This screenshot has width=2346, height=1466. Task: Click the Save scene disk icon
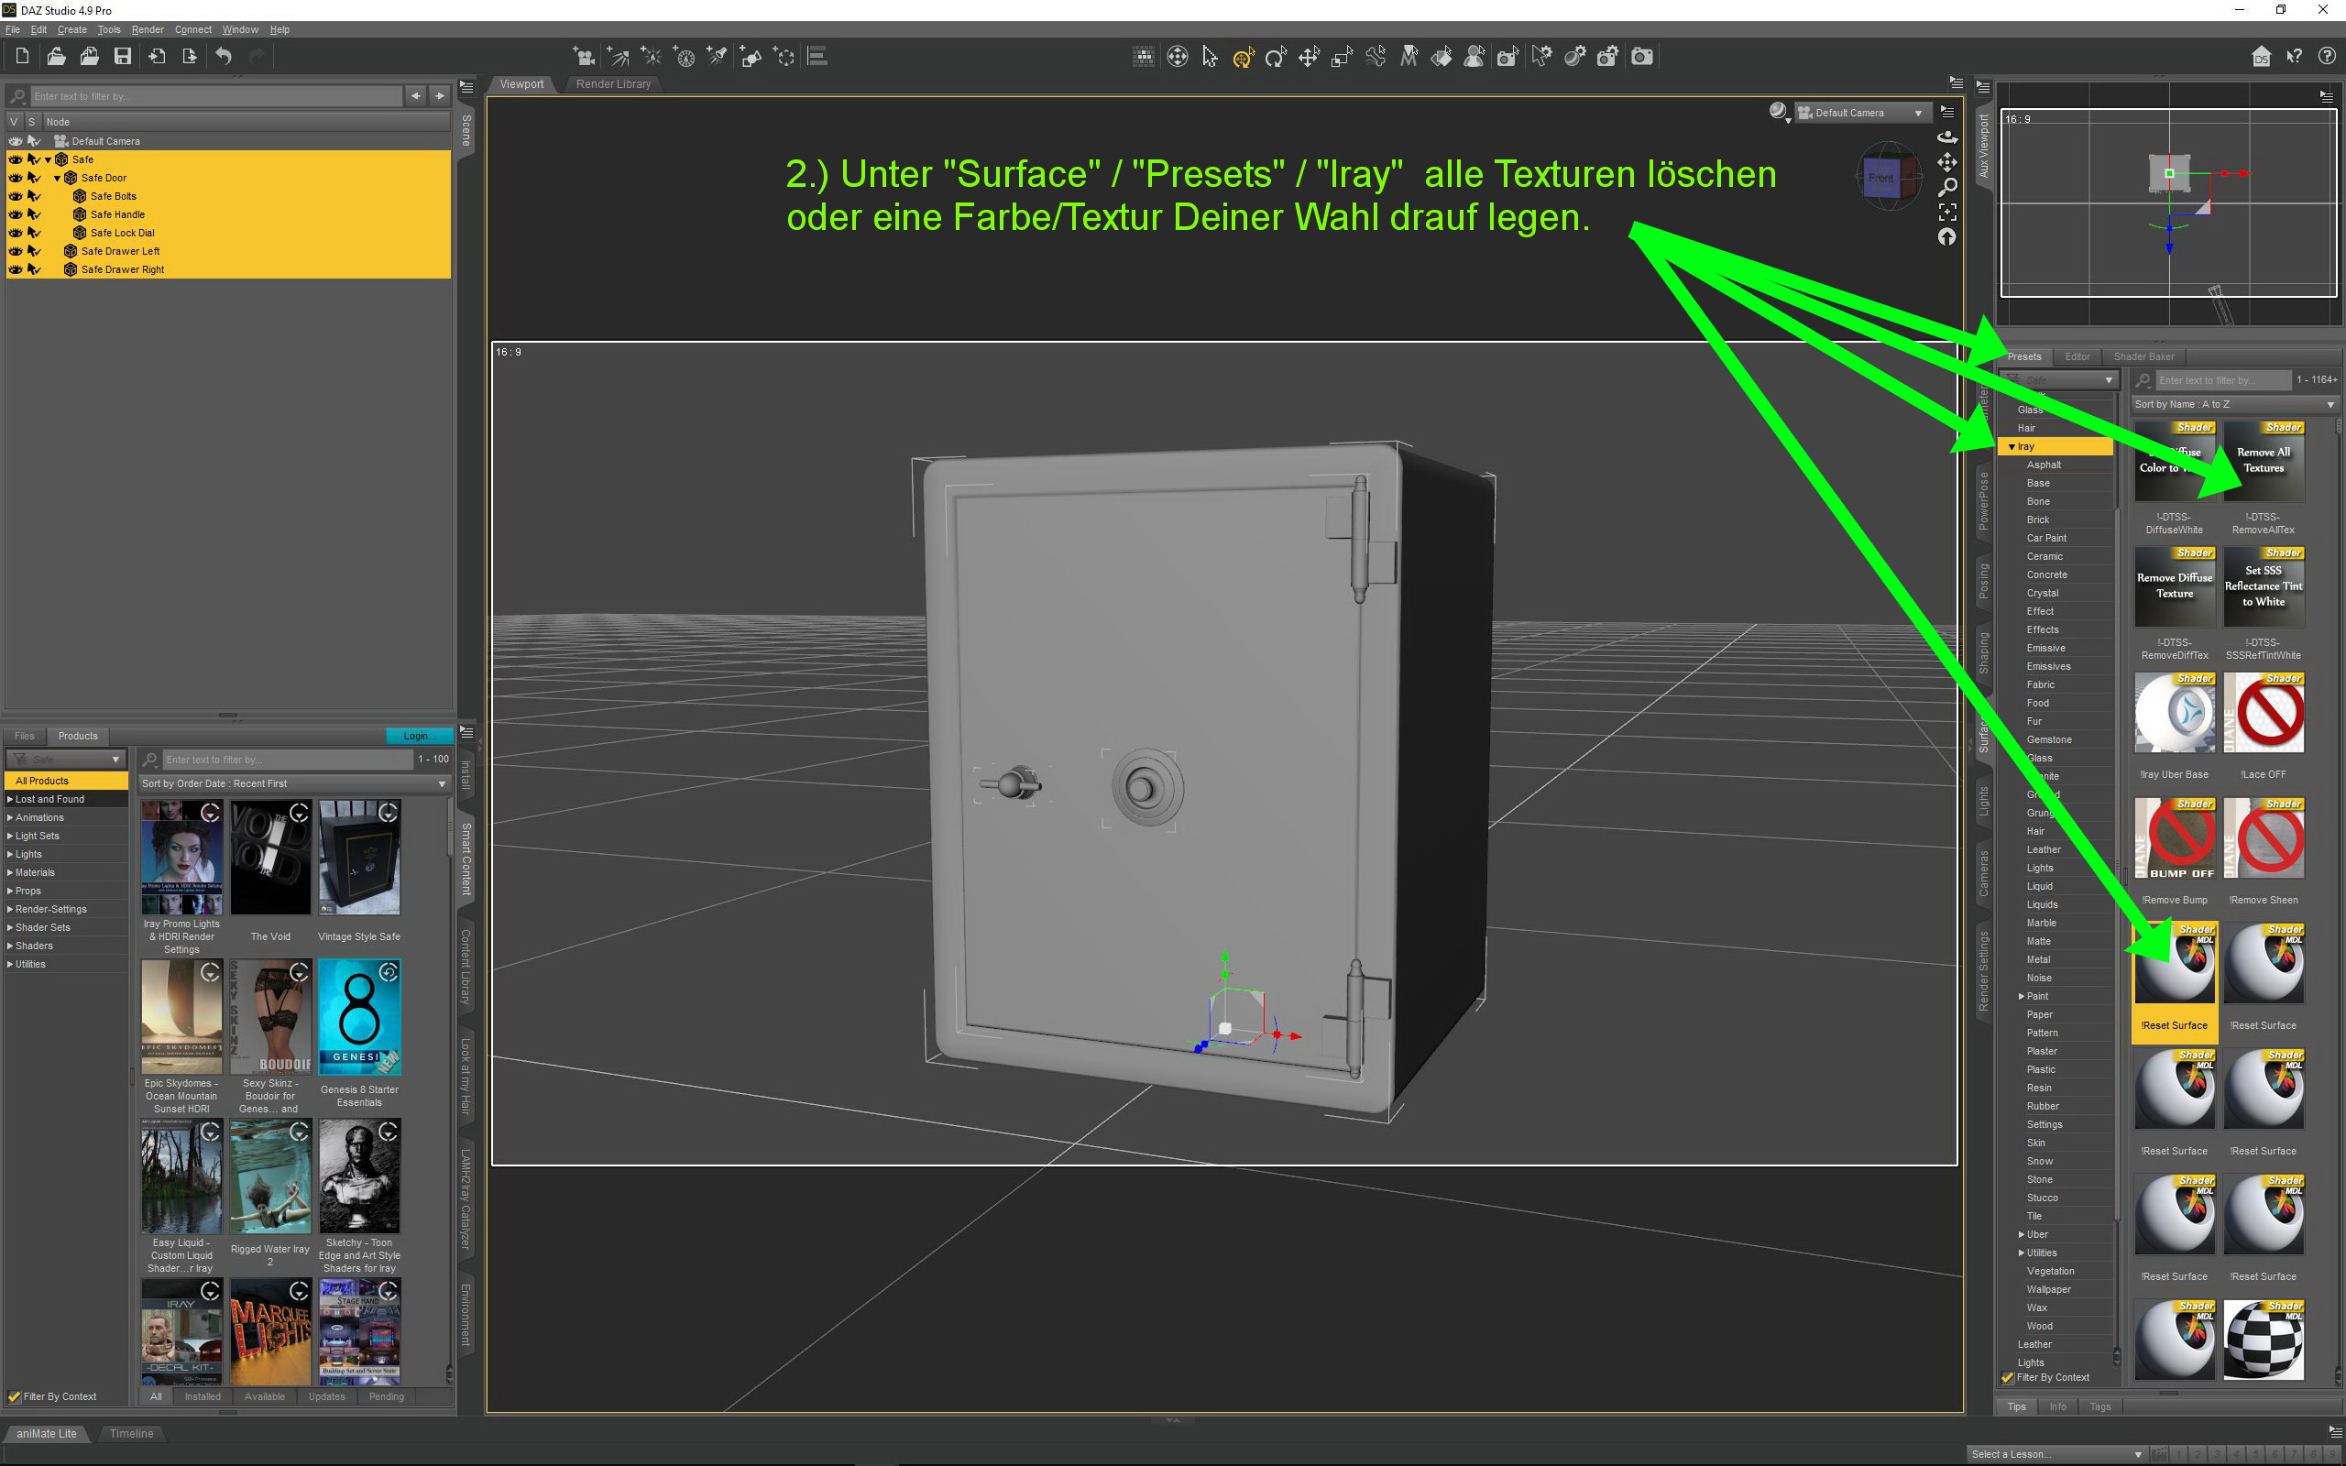pos(122,56)
